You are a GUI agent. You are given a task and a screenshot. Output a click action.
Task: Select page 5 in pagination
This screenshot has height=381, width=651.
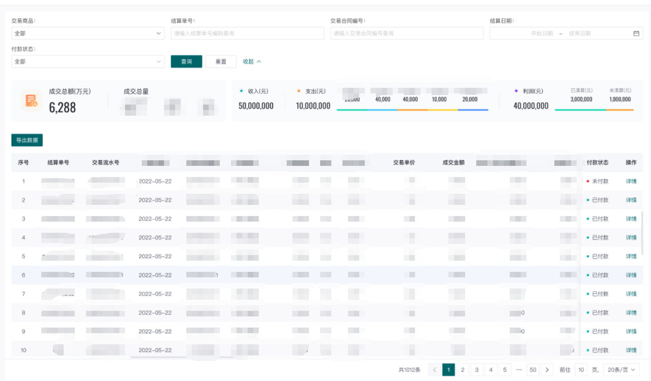pos(505,370)
